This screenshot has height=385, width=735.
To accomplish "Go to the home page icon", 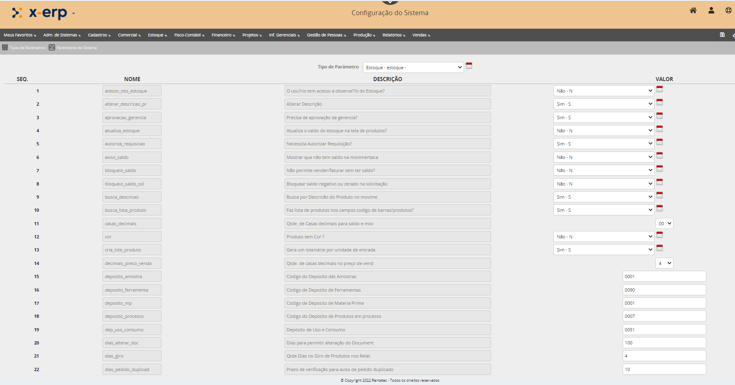I will (x=693, y=11).
